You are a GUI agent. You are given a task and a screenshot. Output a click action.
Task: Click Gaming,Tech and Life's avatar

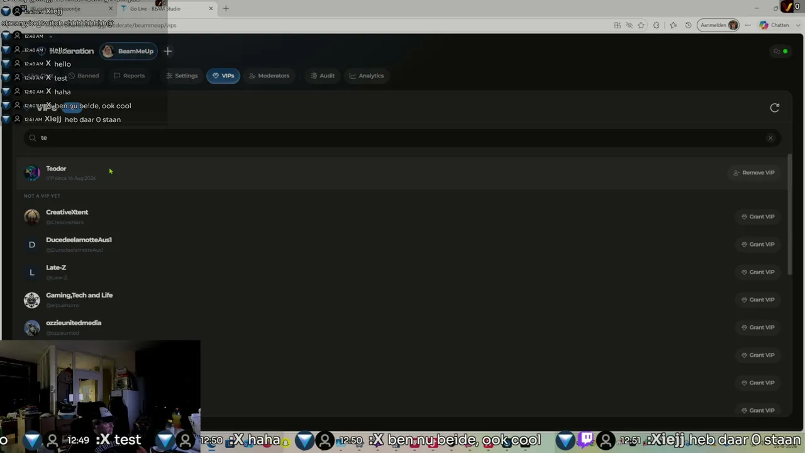32,299
